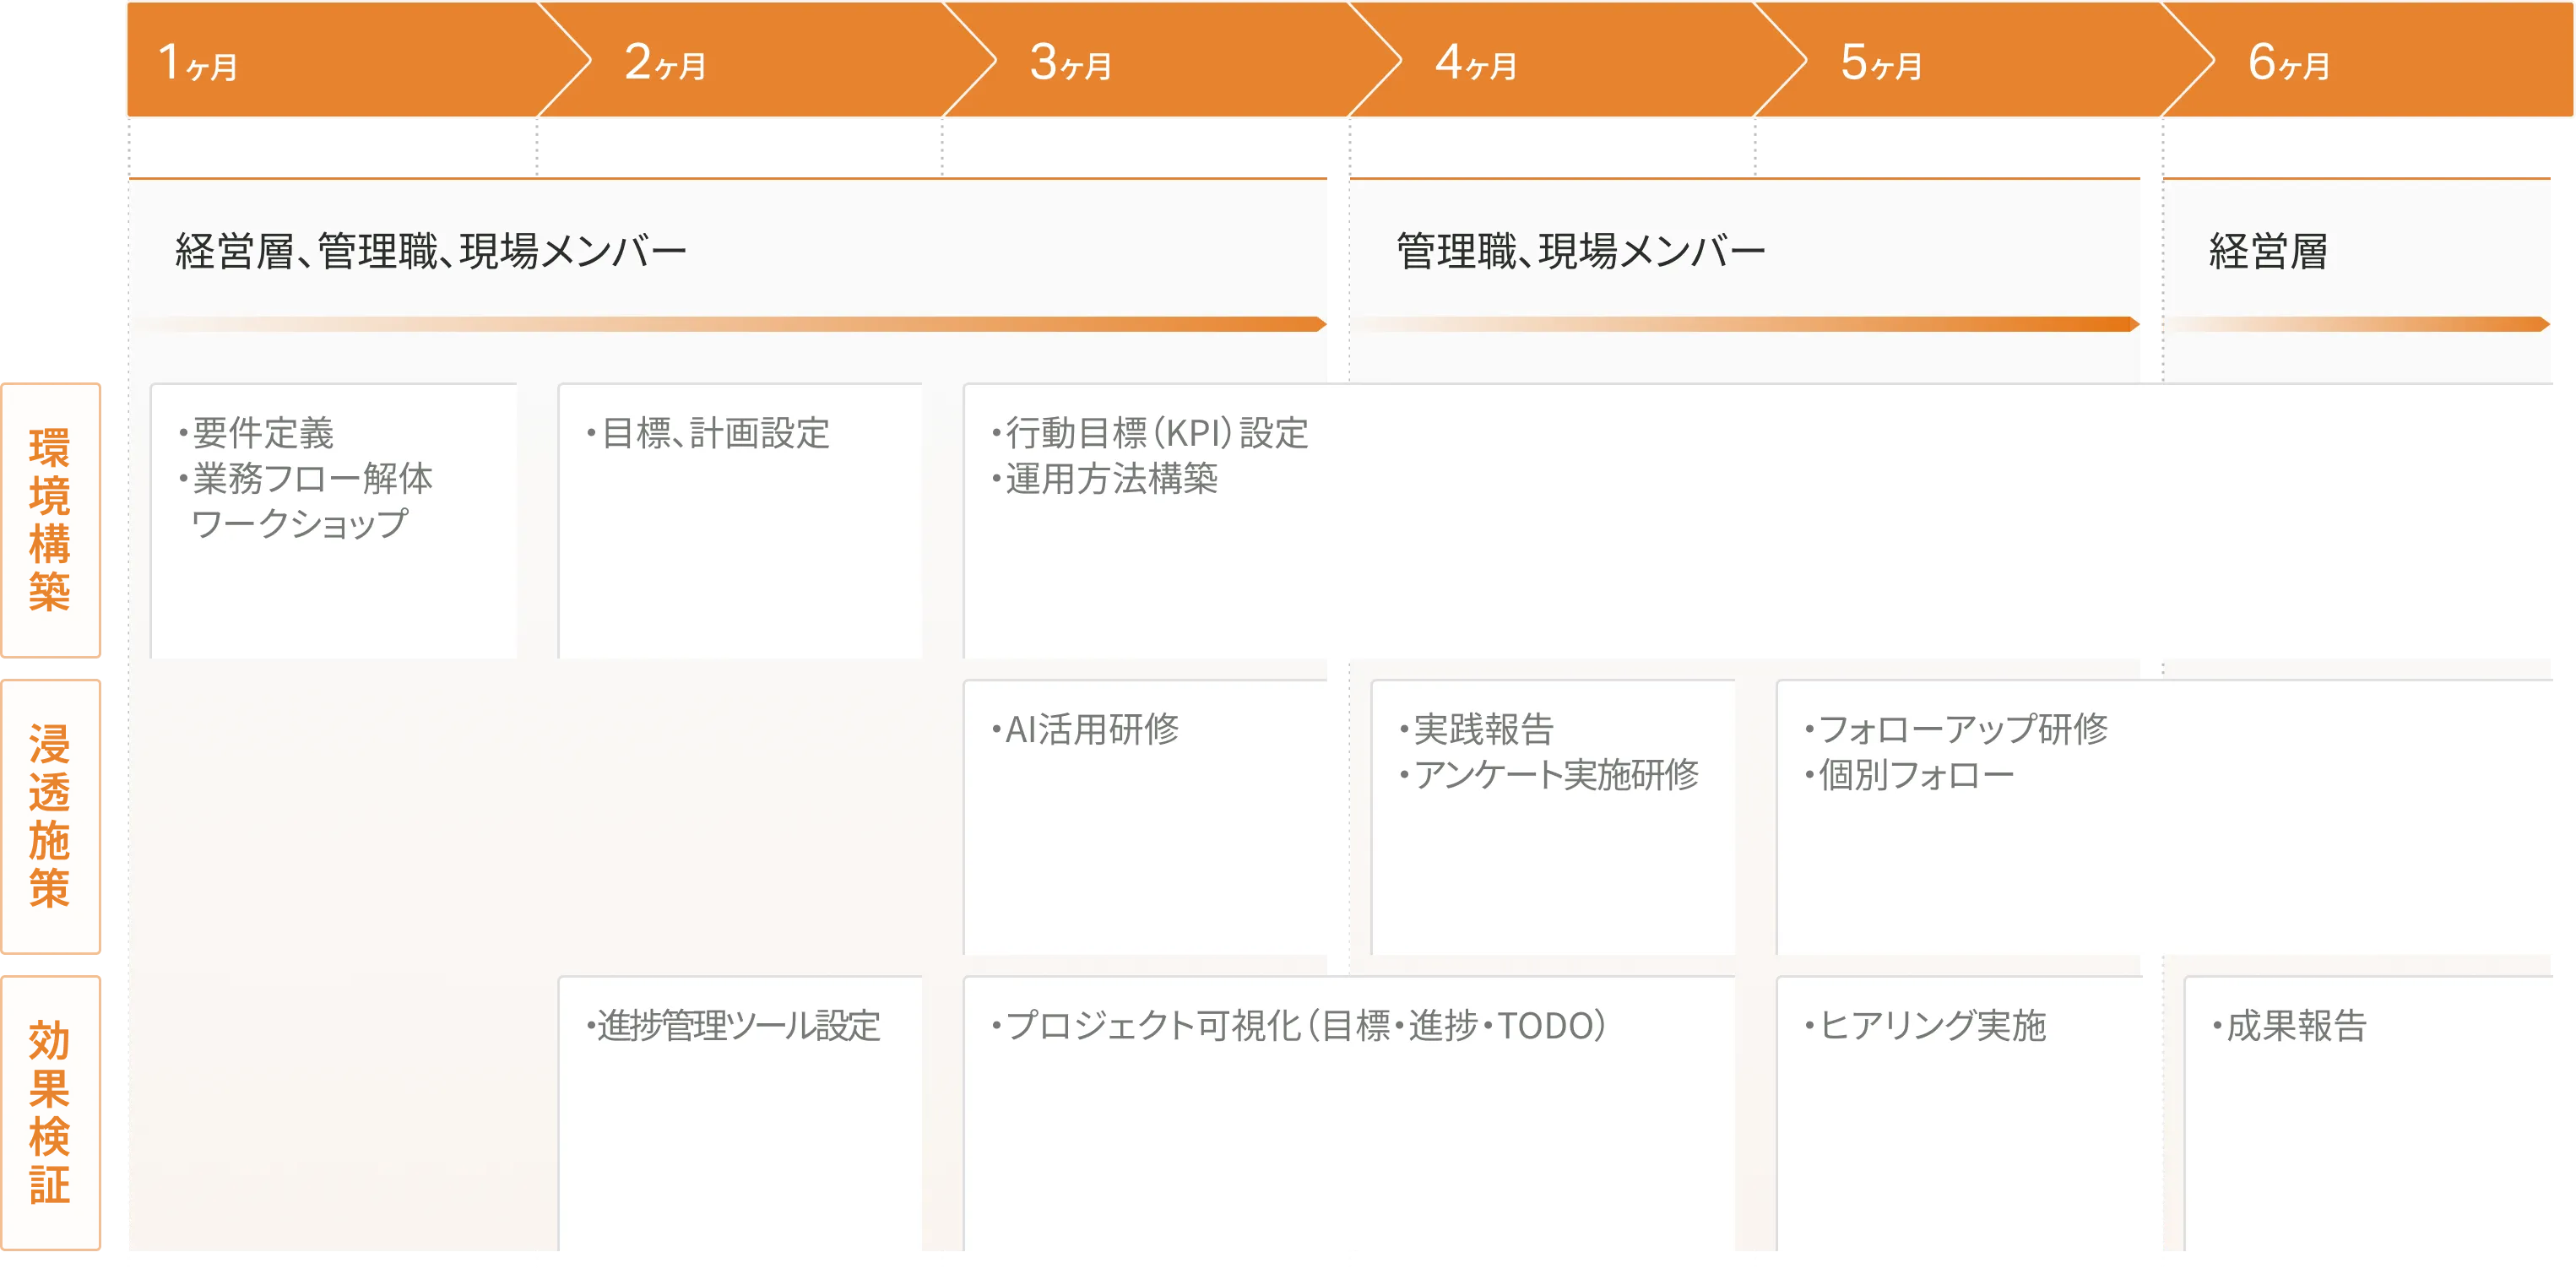
Task: Click the 実践報告 card
Action: point(1552,816)
